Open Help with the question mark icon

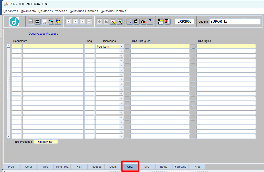tap(150, 22)
